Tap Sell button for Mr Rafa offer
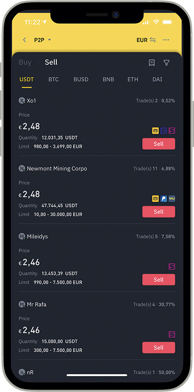Viewport: 194px width, 392px height. click(x=159, y=347)
